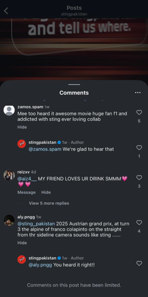Tap the comments sheet drag handle

74,84
